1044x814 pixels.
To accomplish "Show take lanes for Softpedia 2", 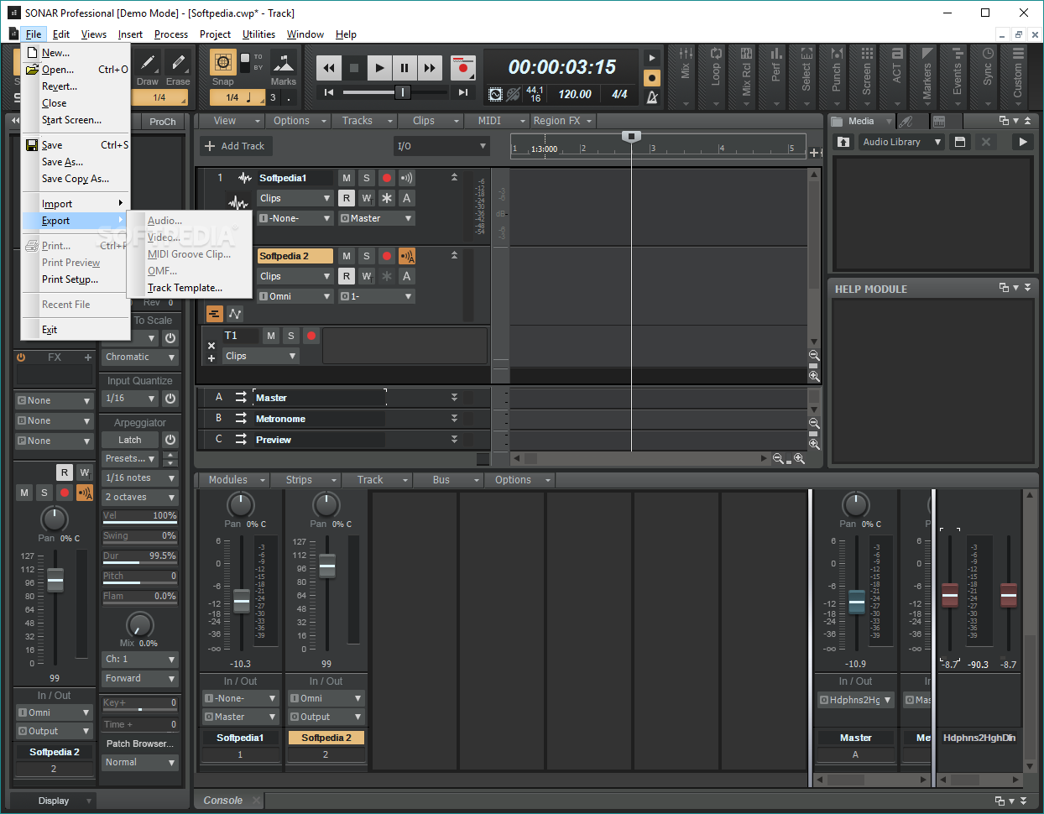I will coord(215,314).
